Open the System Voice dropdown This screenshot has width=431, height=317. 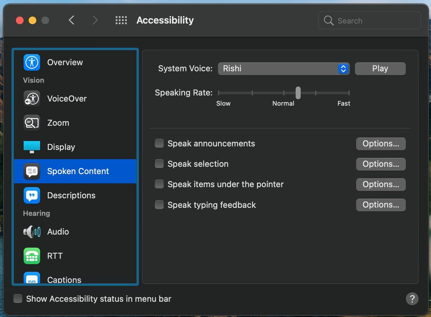(283, 68)
